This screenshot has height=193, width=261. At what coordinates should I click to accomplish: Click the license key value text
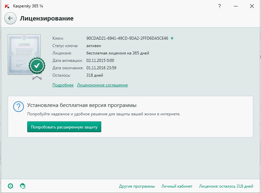click(x=127, y=38)
